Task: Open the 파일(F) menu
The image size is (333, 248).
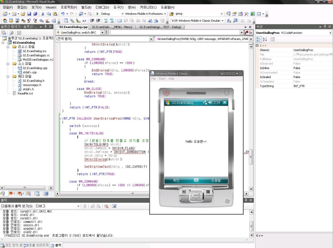Action: 8,7
